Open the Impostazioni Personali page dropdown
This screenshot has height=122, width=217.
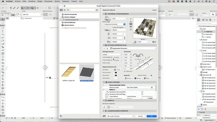pos(133,48)
